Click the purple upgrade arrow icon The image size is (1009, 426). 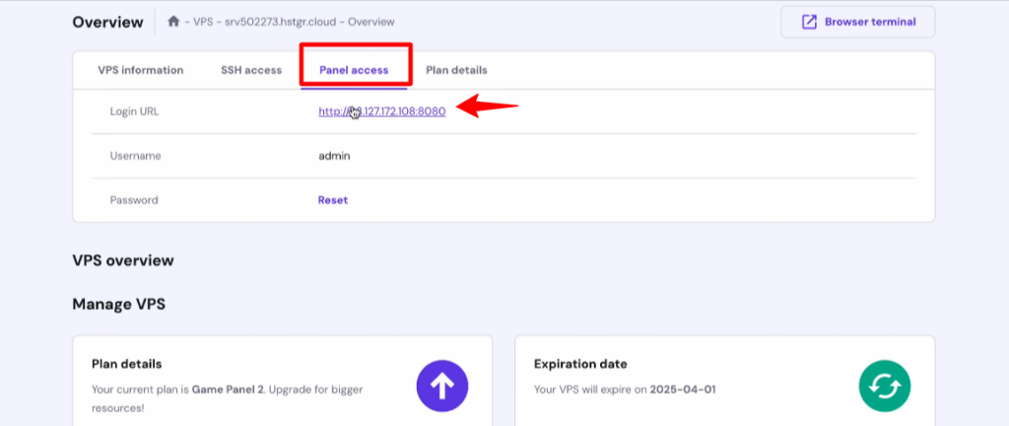click(441, 385)
